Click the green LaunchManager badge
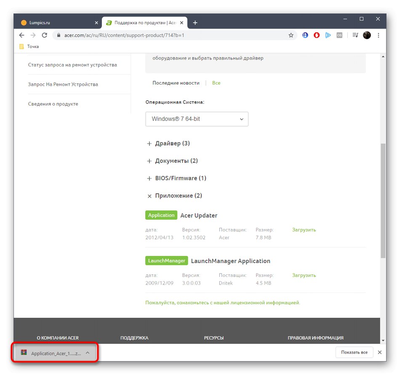The image size is (400, 375). pyautogui.click(x=167, y=261)
